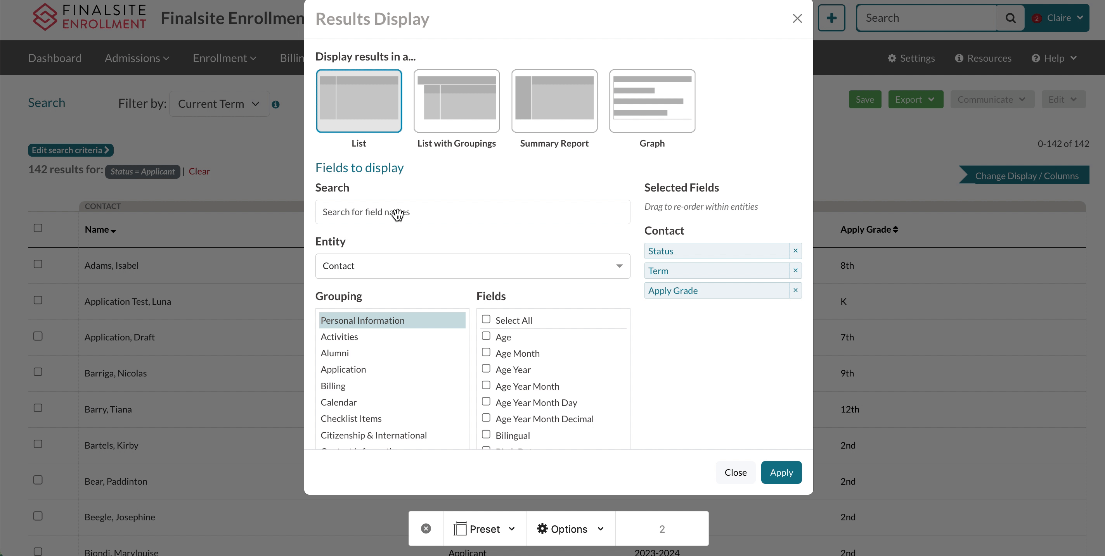
Task: Click the Settings gear icon
Action: (892, 58)
